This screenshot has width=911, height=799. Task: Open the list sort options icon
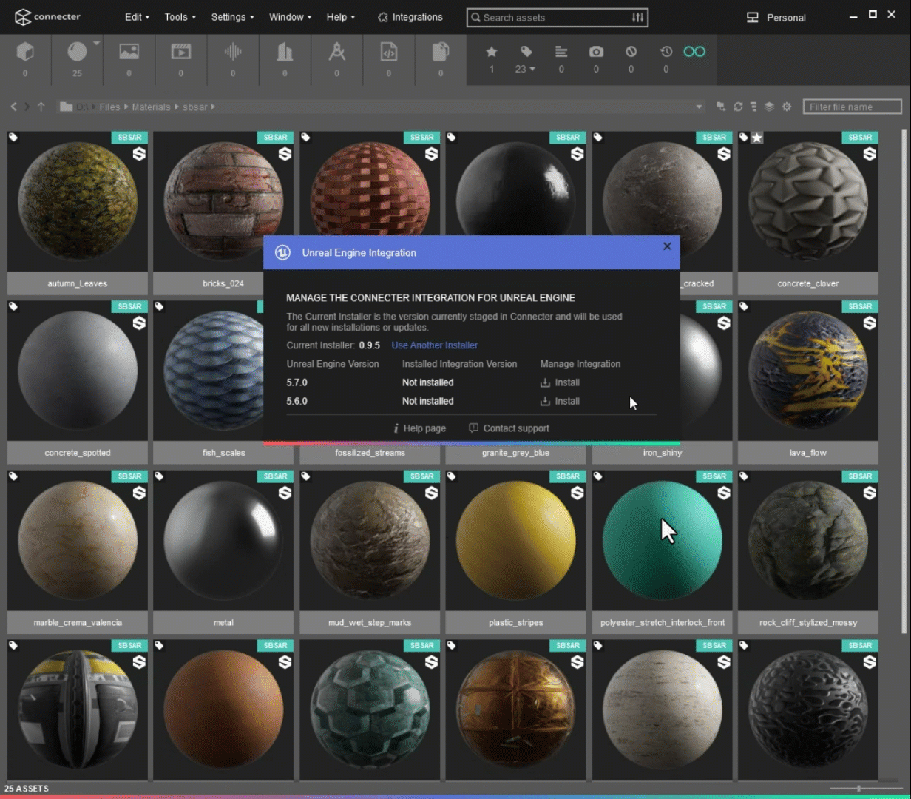[753, 107]
